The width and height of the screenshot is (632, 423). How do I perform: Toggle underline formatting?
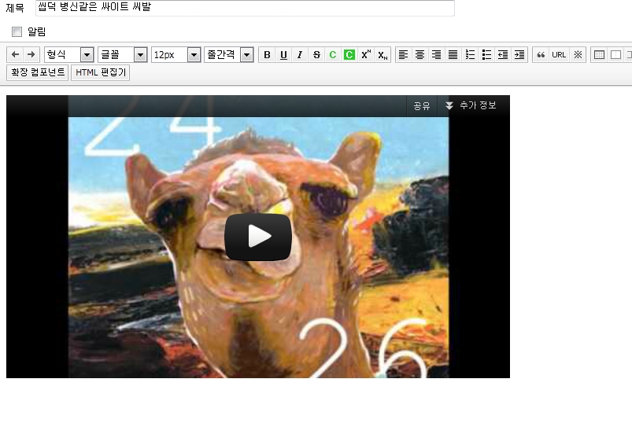point(283,55)
